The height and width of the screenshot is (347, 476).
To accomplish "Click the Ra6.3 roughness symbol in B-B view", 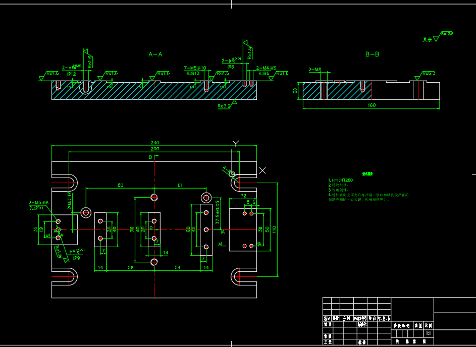I will 428,74.
